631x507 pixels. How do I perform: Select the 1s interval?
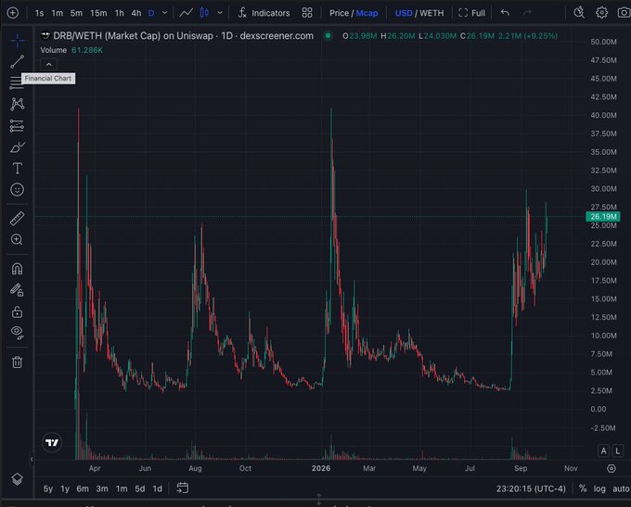pyautogui.click(x=39, y=13)
